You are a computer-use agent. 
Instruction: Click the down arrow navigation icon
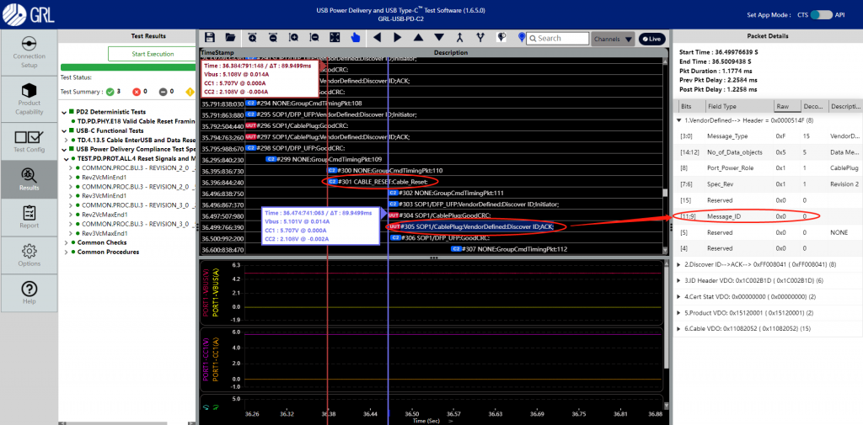(x=438, y=38)
